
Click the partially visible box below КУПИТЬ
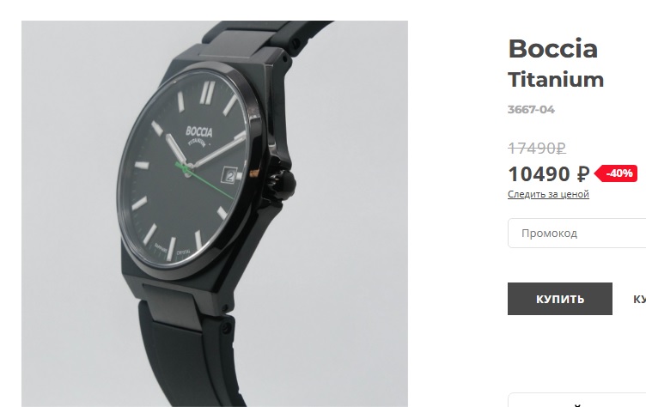[x=576, y=400]
